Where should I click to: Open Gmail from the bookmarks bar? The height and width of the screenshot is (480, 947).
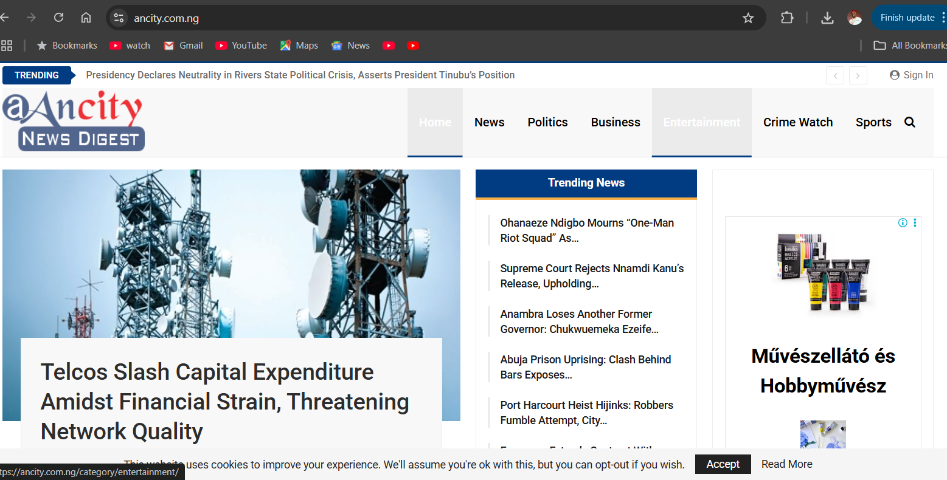click(183, 45)
